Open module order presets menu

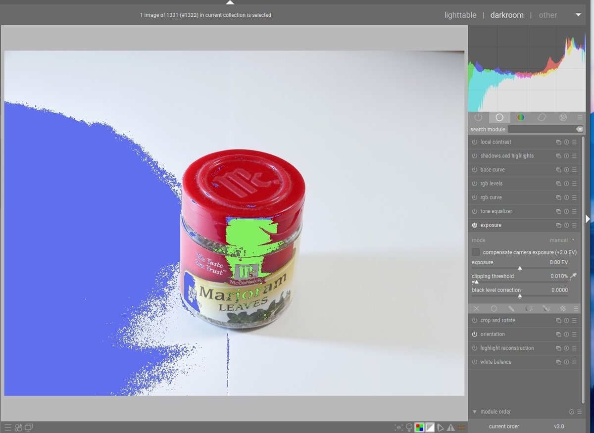pyautogui.click(x=580, y=412)
